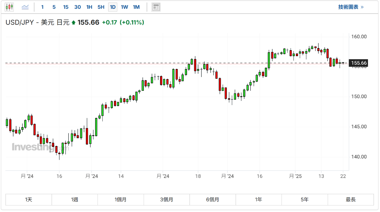The width and height of the screenshot is (380, 212).
Task: Click the 140.00 price axis label
Action: point(359,157)
